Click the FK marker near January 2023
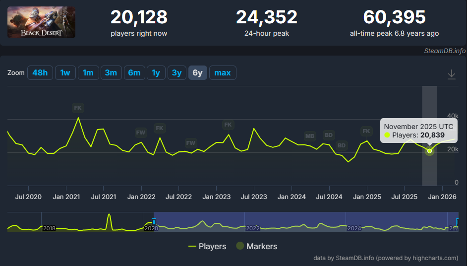Image resolution: width=467 pixels, height=266 pixels. (x=228, y=125)
